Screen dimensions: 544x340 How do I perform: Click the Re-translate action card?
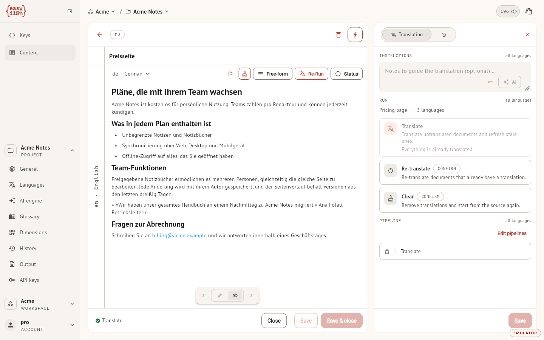coord(455,172)
